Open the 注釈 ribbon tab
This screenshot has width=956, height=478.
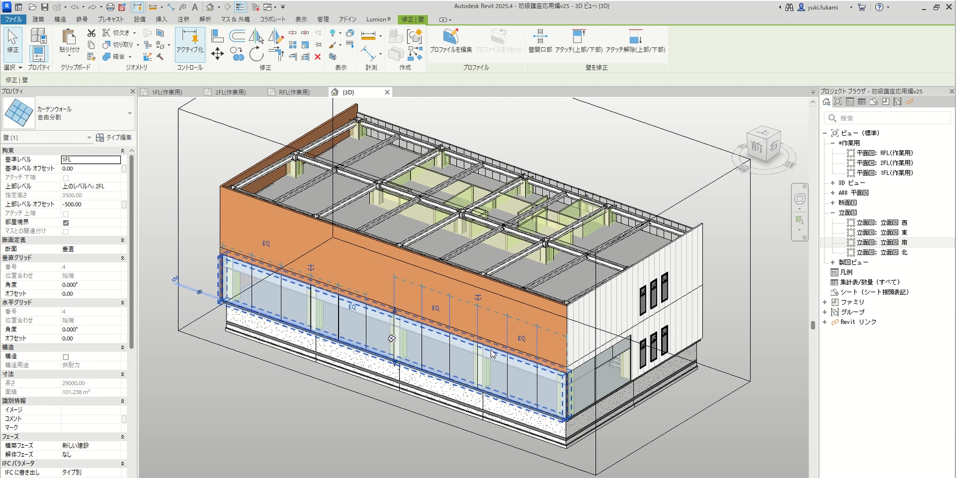tap(183, 19)
